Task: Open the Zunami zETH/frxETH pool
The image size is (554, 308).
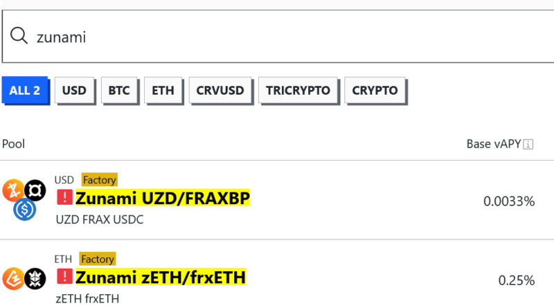Action: (x=161, y=278)
